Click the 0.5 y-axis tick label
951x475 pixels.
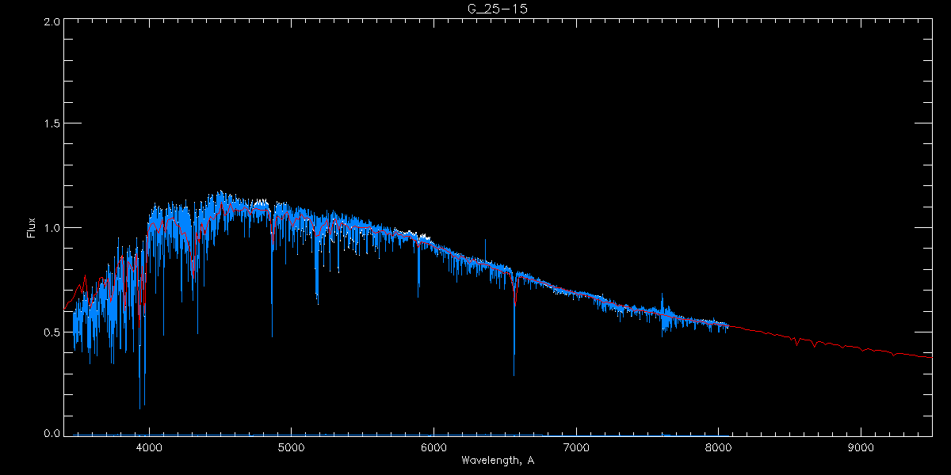pyautogui.click(x=52, y=332)
